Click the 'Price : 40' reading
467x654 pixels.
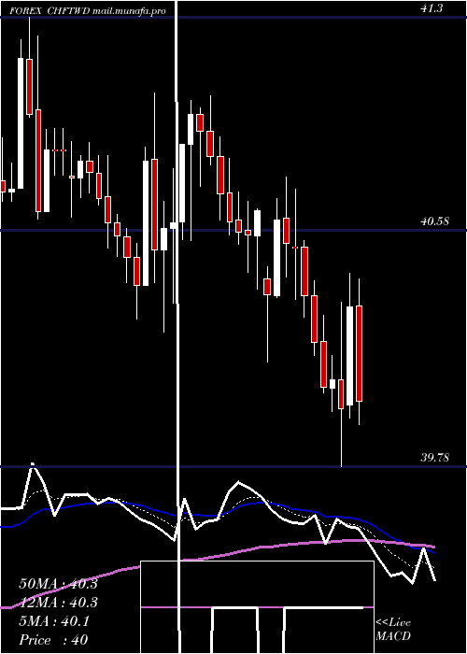(53, 640)
